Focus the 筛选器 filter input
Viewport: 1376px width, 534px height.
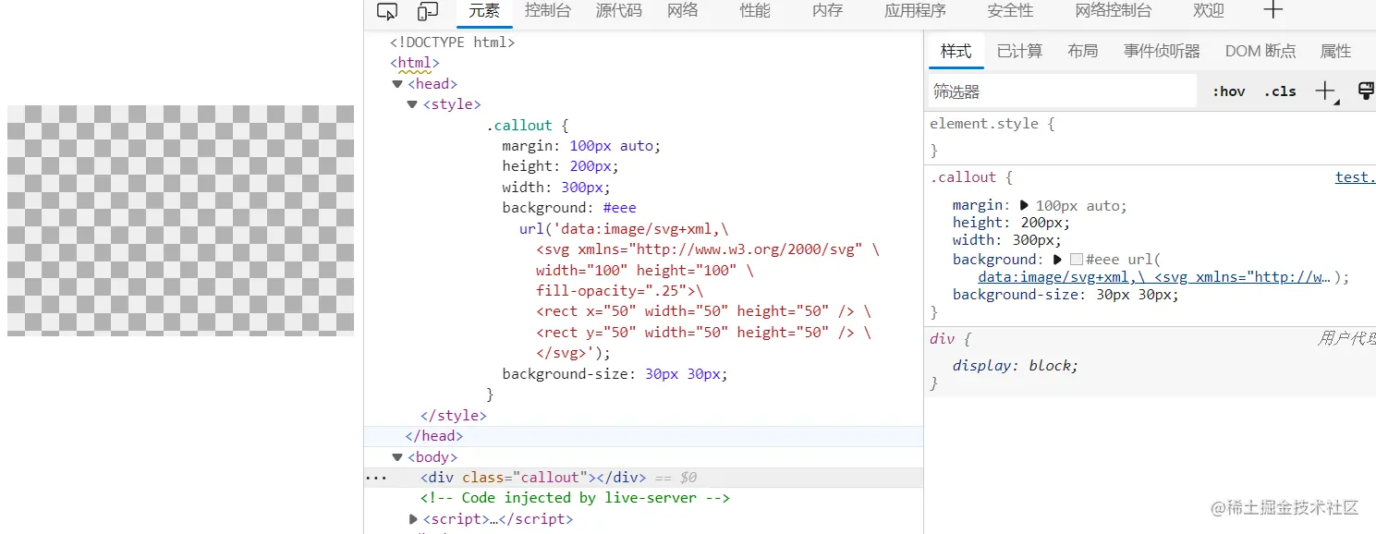coord(1063,91)
